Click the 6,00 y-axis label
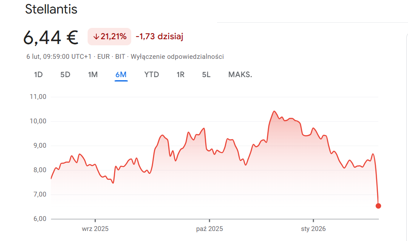408x241 pixels. click(x=40, y=219)
